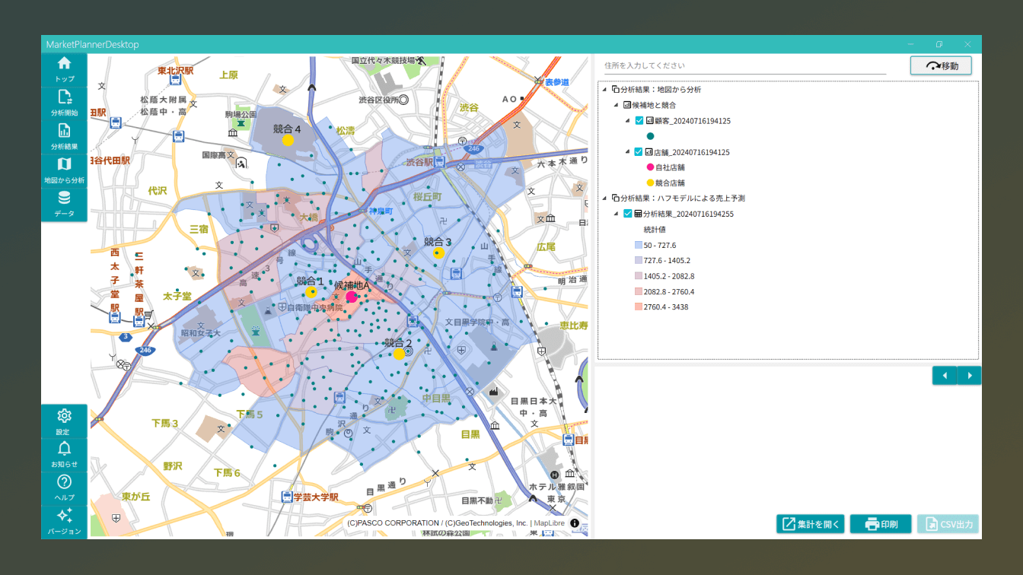Open ヘルプ help

click(x=65, y=488)
